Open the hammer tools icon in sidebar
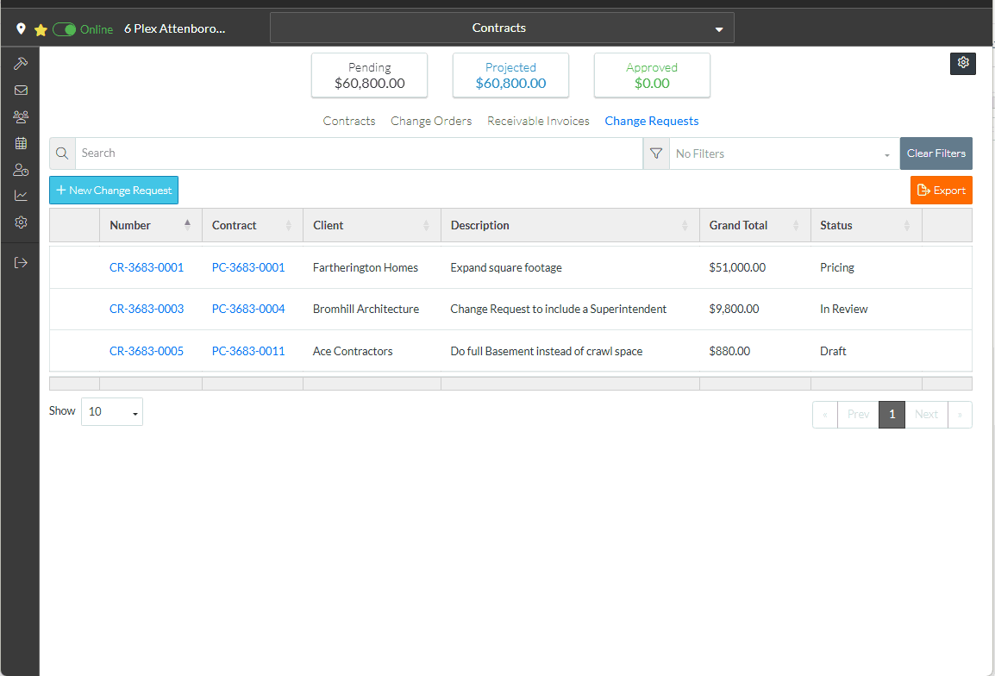This screenshot has height=676, width=995. point(21,64)
